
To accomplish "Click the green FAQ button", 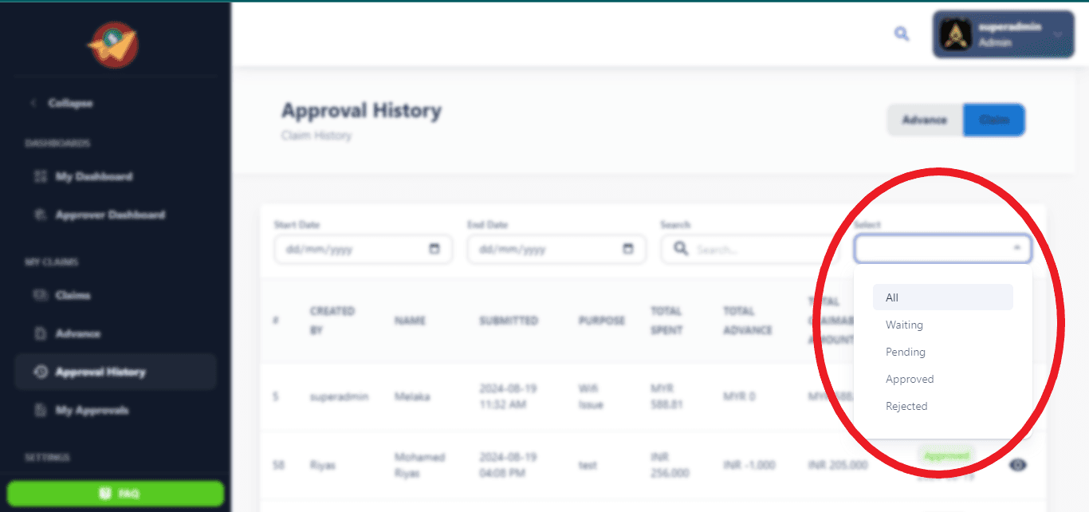I will (x=116, y=494).
